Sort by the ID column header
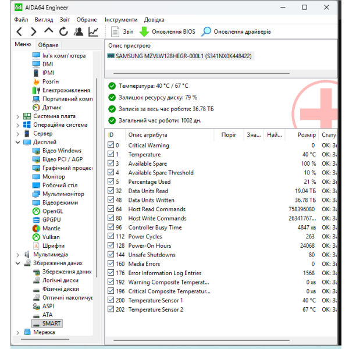Viewport: 349px width, 349px height. coord(115,135)
